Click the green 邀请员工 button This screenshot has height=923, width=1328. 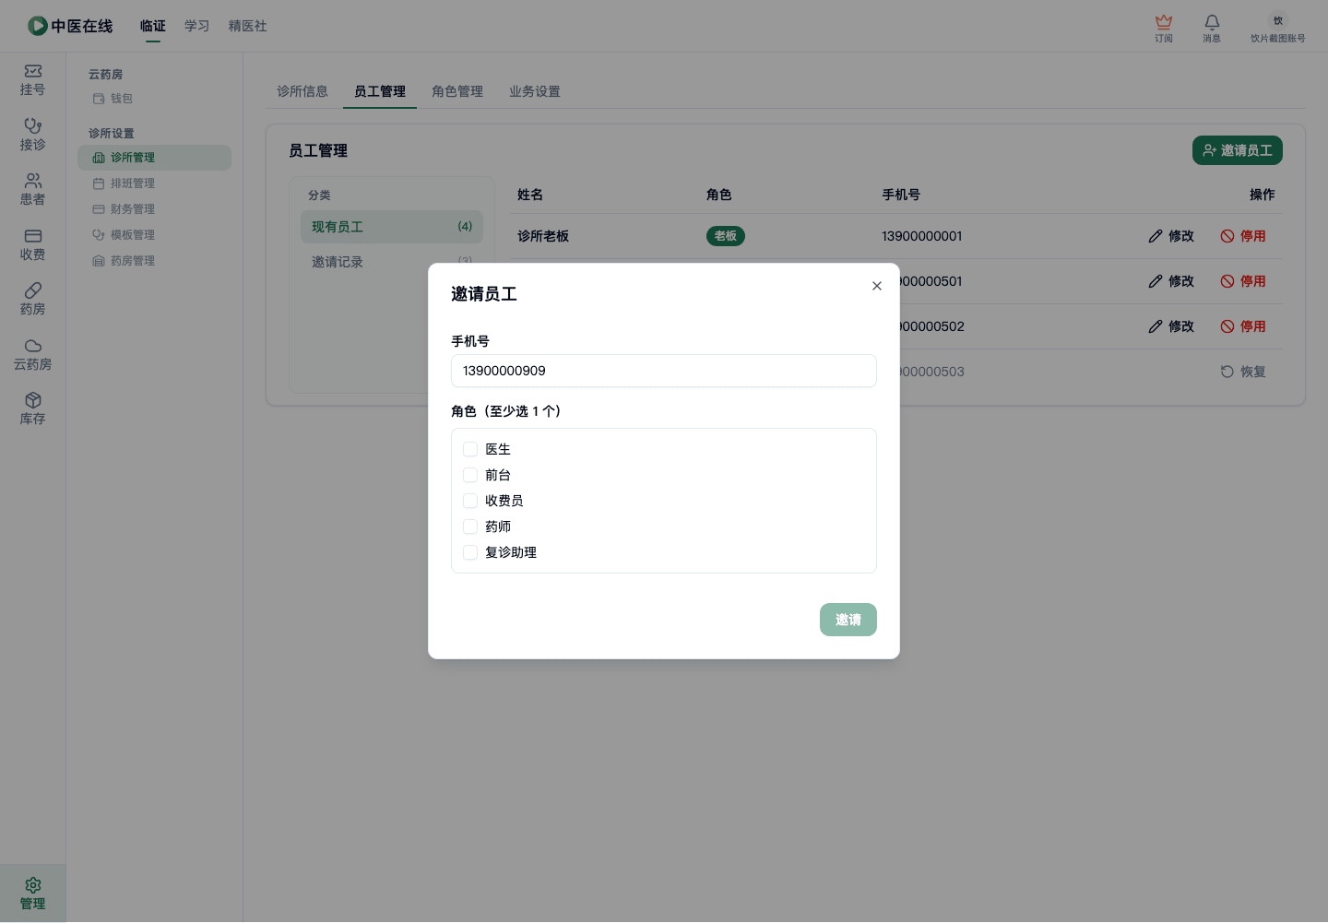(x=1238, y=150)
